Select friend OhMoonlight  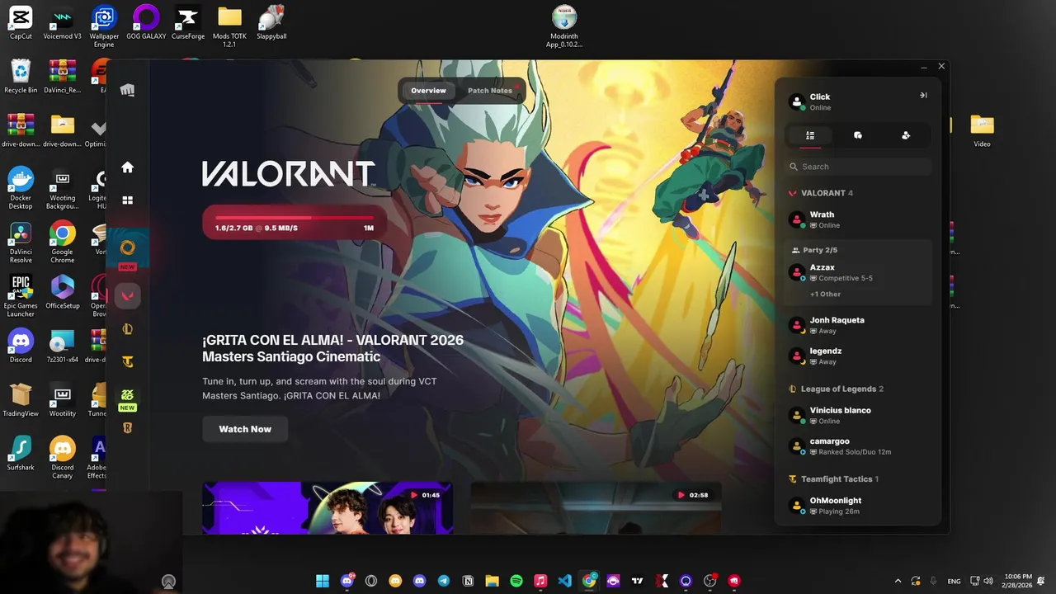tap(858, 506)
